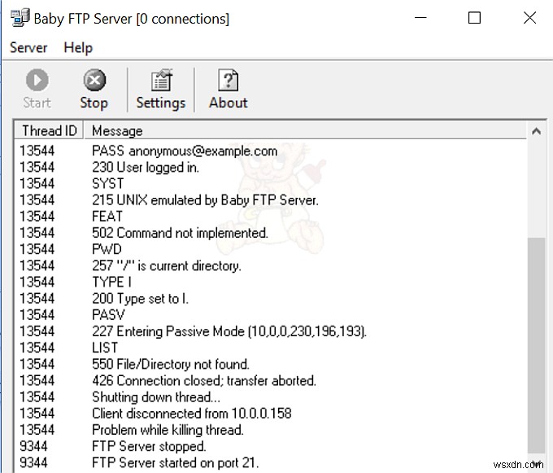Minimize the Baby FTP Server window
This screenshot has width=553, height=473.
pyautogui.click(x=420, y=18)
